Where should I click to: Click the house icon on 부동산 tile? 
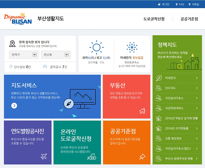pyautogui.click(x=142, y=111)
